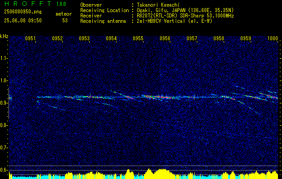Click the 0.7 kHz axis label
This screenshot has height=179, width=282.
click(x=4, y=148)
